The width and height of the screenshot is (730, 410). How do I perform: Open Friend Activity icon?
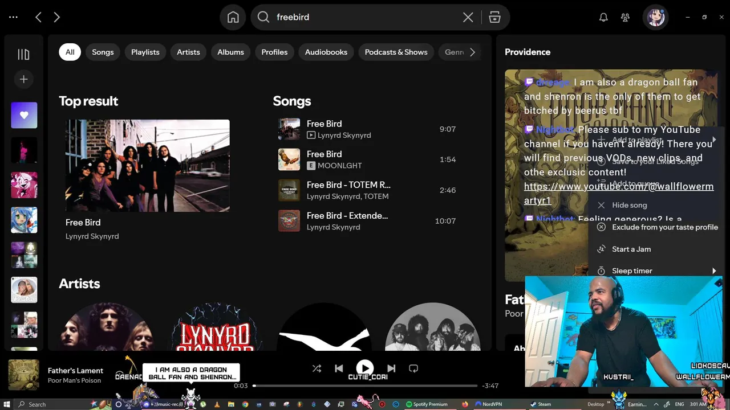click(x=626, y=17)
